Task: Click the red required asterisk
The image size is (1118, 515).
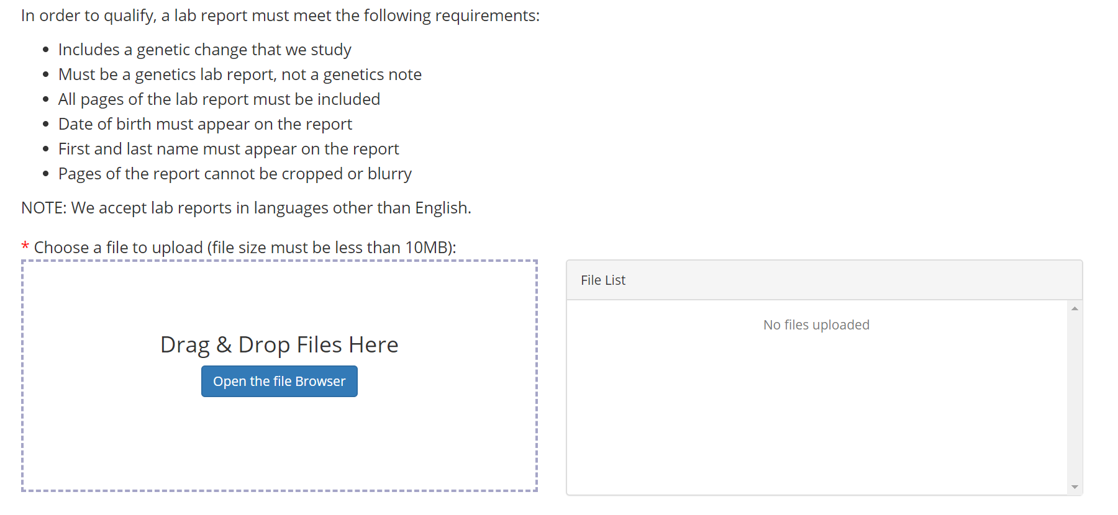Action: point(25,247)
